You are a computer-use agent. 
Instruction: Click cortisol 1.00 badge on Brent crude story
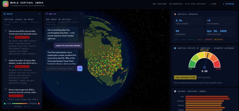(16, 96)
